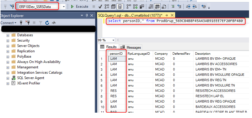This screenshot has height=118, width=252.
Task: Click the Execute query button
Action: 80,7
